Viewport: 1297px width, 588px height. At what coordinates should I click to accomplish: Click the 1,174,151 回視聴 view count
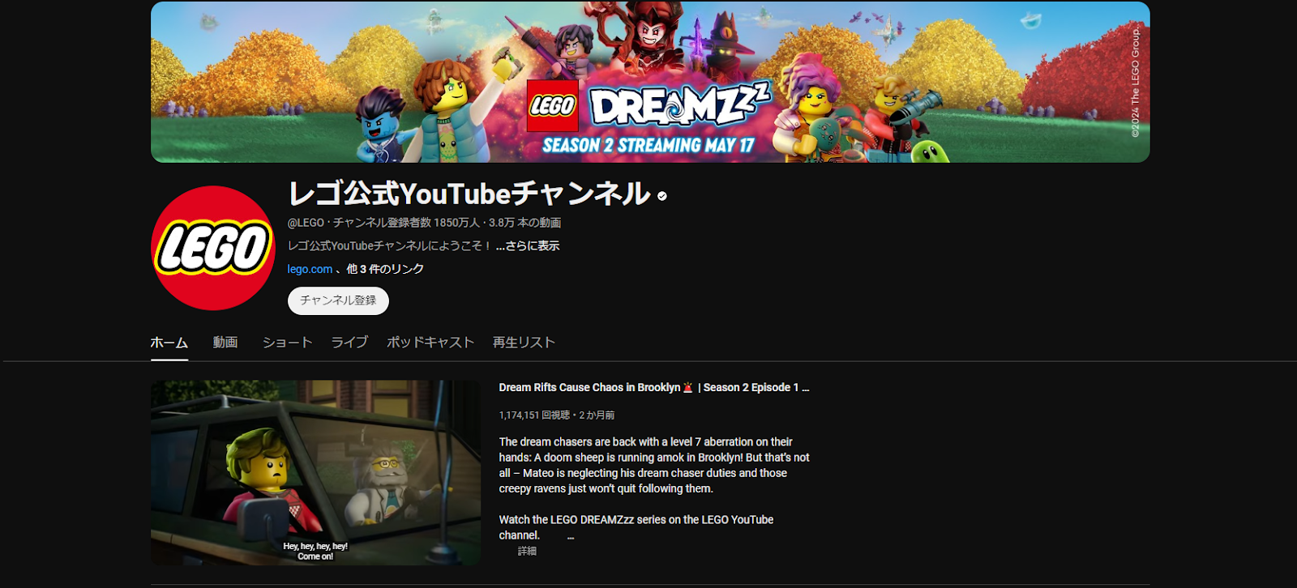pos(534,415)
